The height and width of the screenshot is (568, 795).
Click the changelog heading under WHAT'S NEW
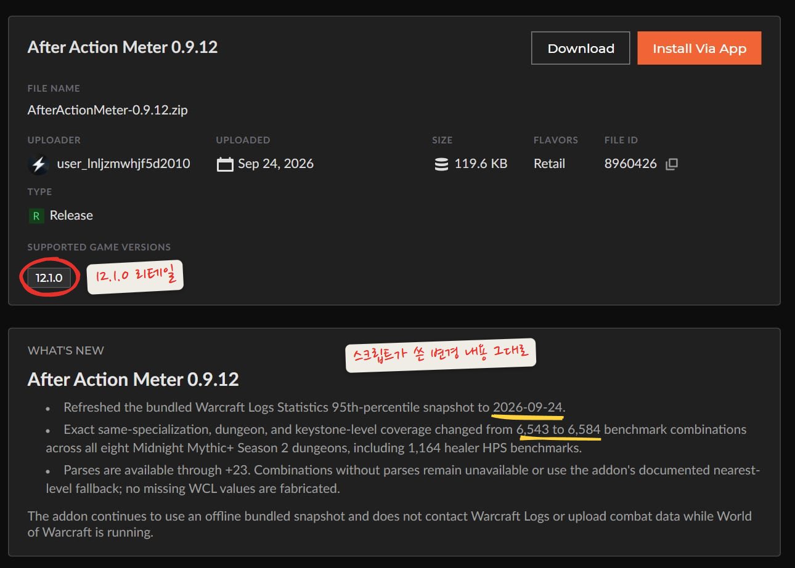point(133,379)
